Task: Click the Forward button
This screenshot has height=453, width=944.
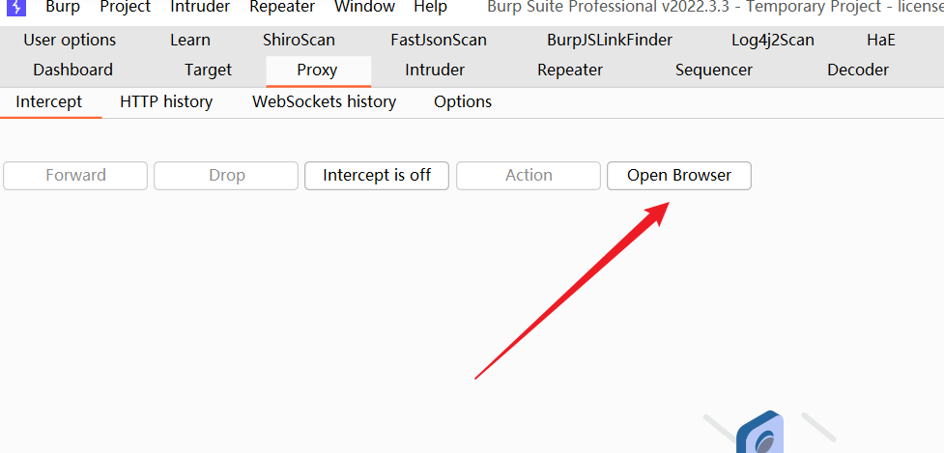Action: pos(75,176)
